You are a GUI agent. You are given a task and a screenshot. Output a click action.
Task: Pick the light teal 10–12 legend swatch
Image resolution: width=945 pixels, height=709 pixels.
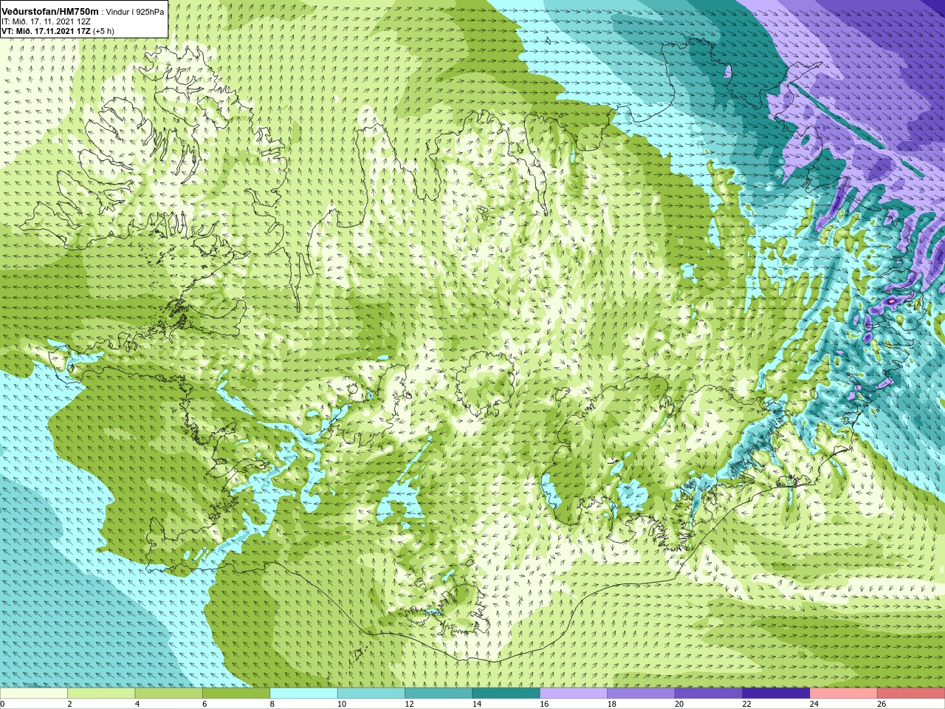click(x=371, y=693)
